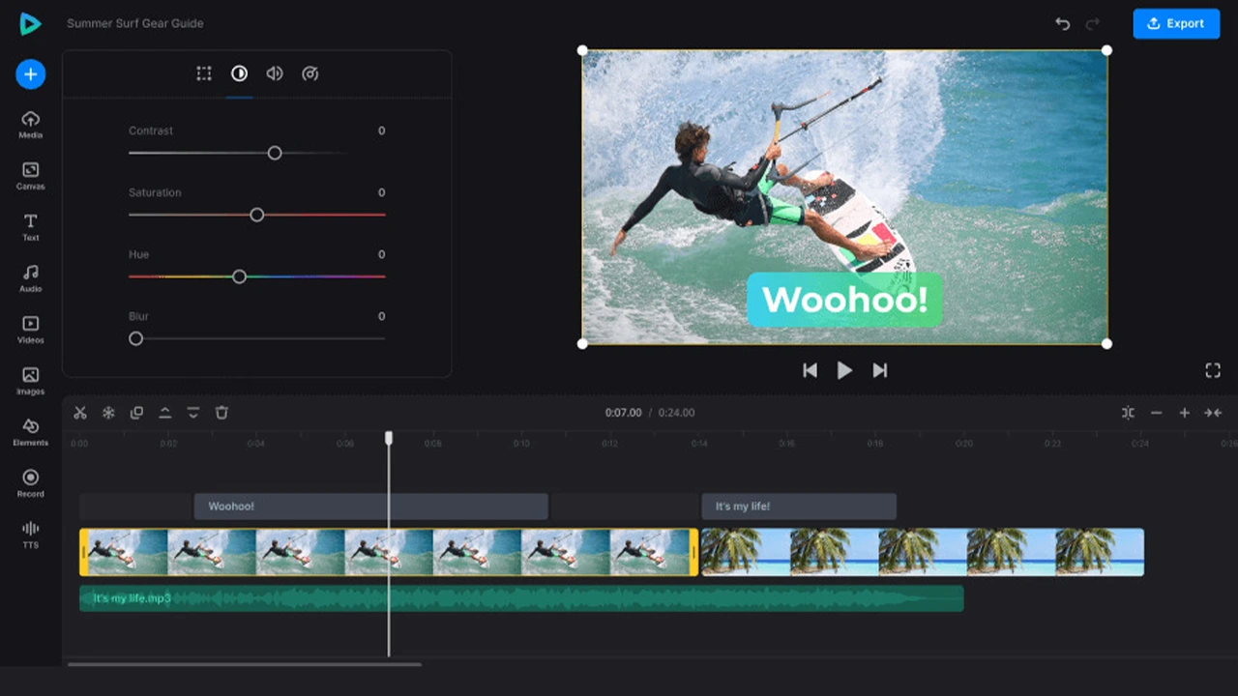Select the "It's my life!" text clip
The width and height of the screenshot is (1238, 696).
[x=798, y=507]
